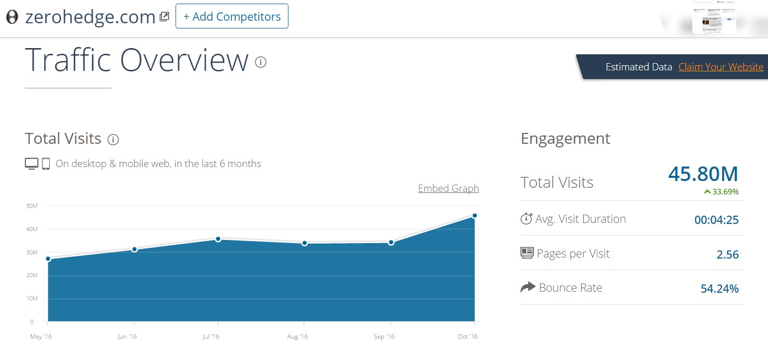Select the May '16 data point
The width and height of the screenshot is (768, 346).
(x=48, y=259)
